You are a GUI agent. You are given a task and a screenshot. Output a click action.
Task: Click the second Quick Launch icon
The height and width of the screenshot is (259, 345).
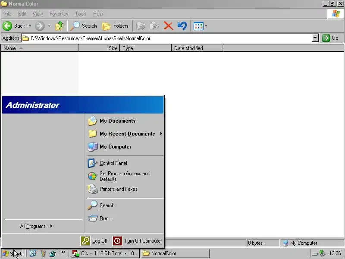click(x=43, y=253)
